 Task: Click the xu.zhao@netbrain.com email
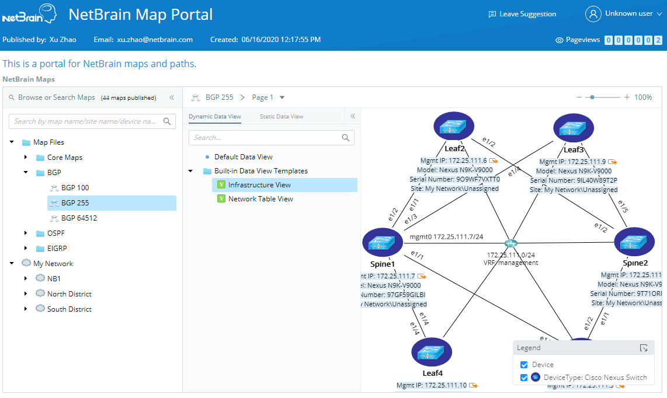(155, 40)
